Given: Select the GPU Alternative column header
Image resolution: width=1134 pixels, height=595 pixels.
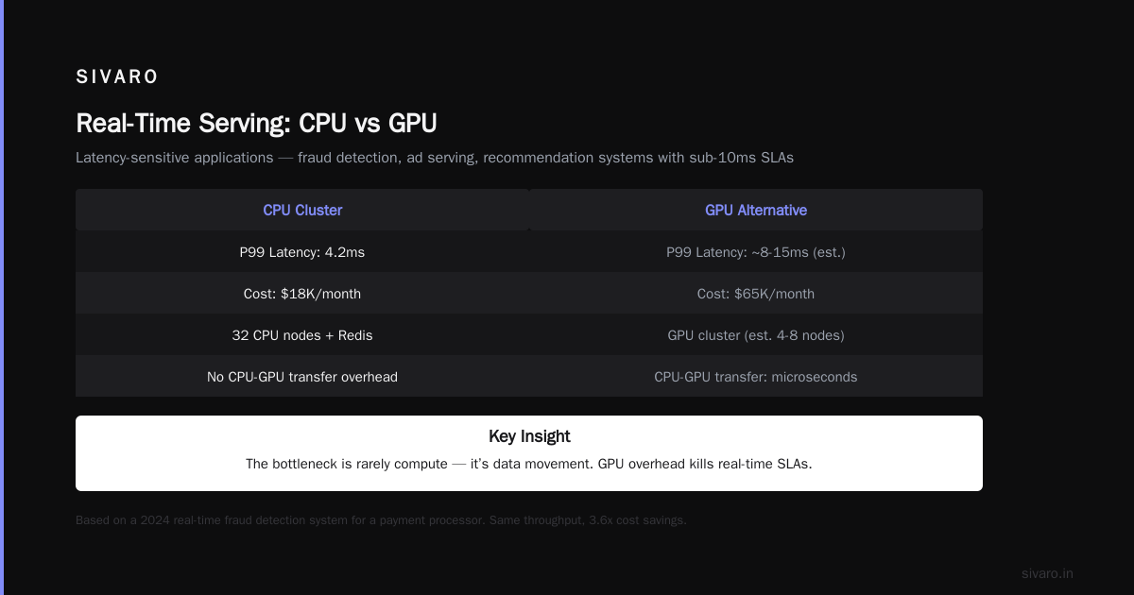Looking at the screenshot, I should [x=756, y=210].
